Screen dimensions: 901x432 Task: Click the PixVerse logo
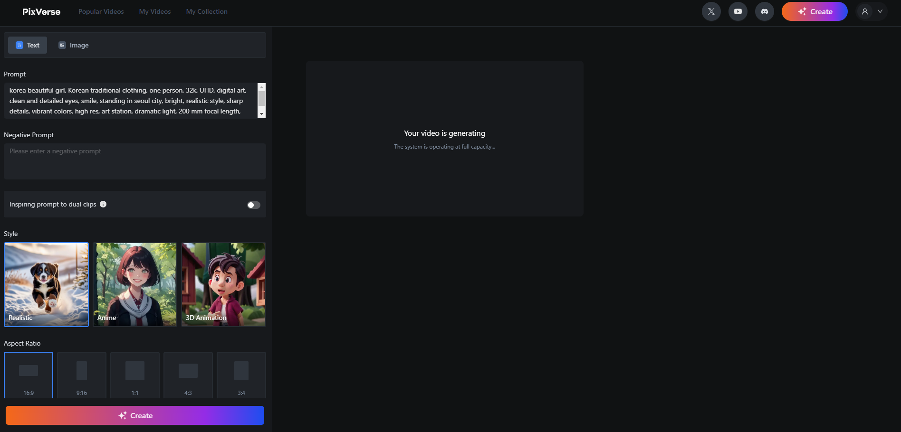pyautogui.click(x=41, y=11)
